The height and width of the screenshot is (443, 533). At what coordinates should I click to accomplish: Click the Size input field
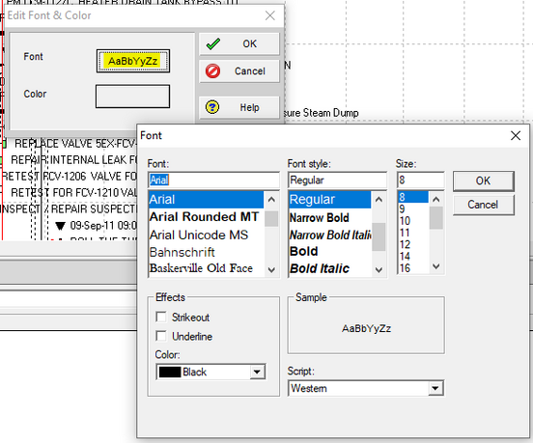(x=420, y=180)
